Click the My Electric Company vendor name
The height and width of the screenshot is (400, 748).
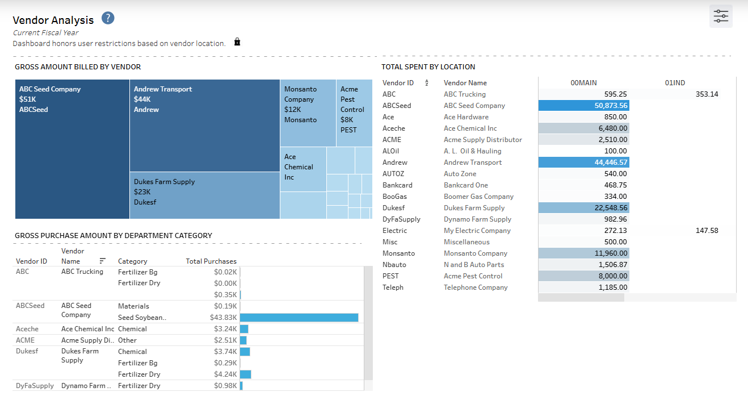[477, 231]
